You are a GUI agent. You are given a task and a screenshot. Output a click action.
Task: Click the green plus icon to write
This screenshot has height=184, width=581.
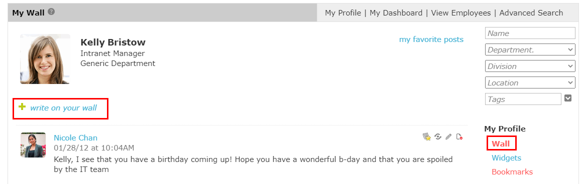coord(22,107)
